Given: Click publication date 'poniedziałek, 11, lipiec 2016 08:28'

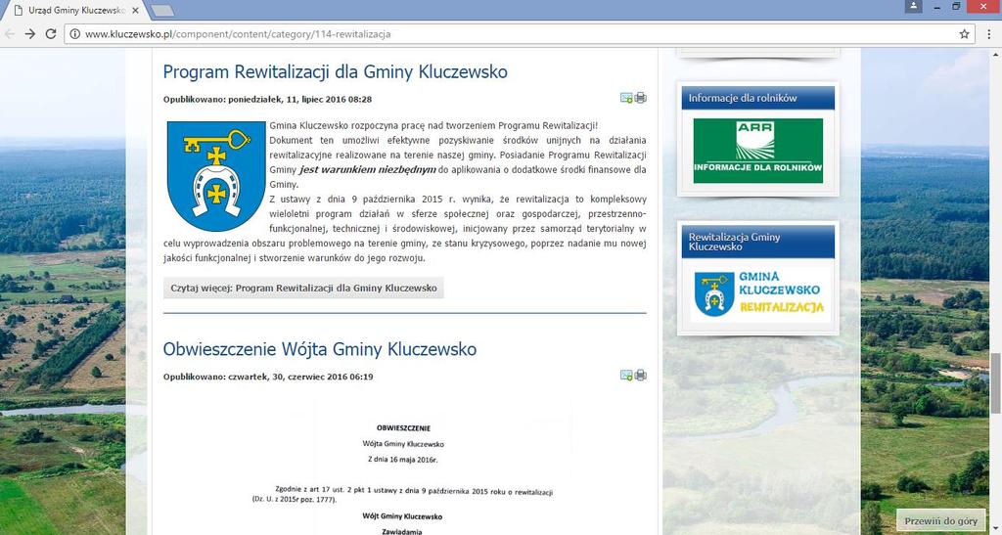Looking at the screenshot, I should point(299,100).
